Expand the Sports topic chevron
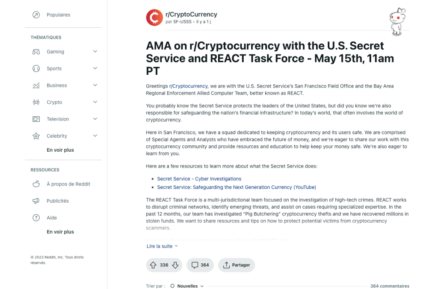The height and width of the screenshot is (289, 438). point(95,68)
